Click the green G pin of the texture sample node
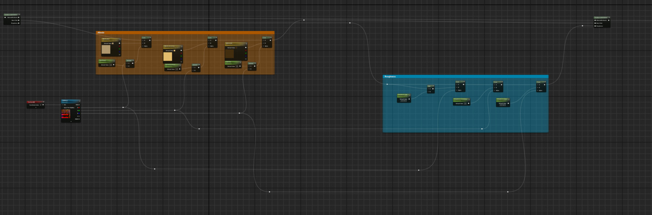This screenshot has width=652, height=215. tap(78, 111)
